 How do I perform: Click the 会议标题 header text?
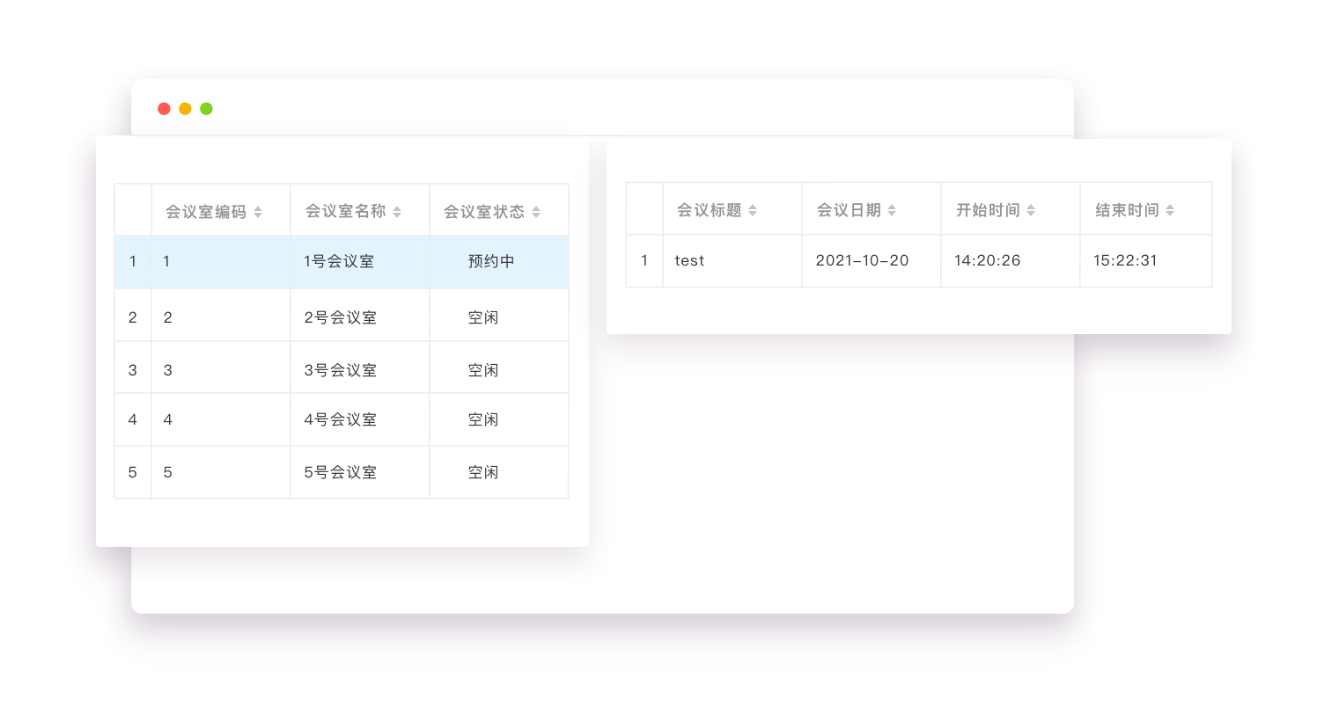pyautogui.click(x=709, y=210)
